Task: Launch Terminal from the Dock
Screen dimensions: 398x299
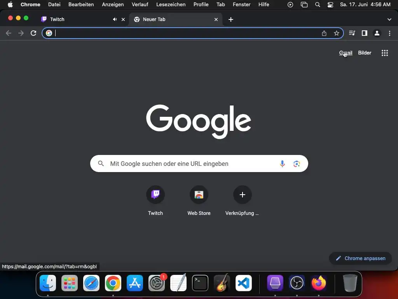Action: coord(200,283)
